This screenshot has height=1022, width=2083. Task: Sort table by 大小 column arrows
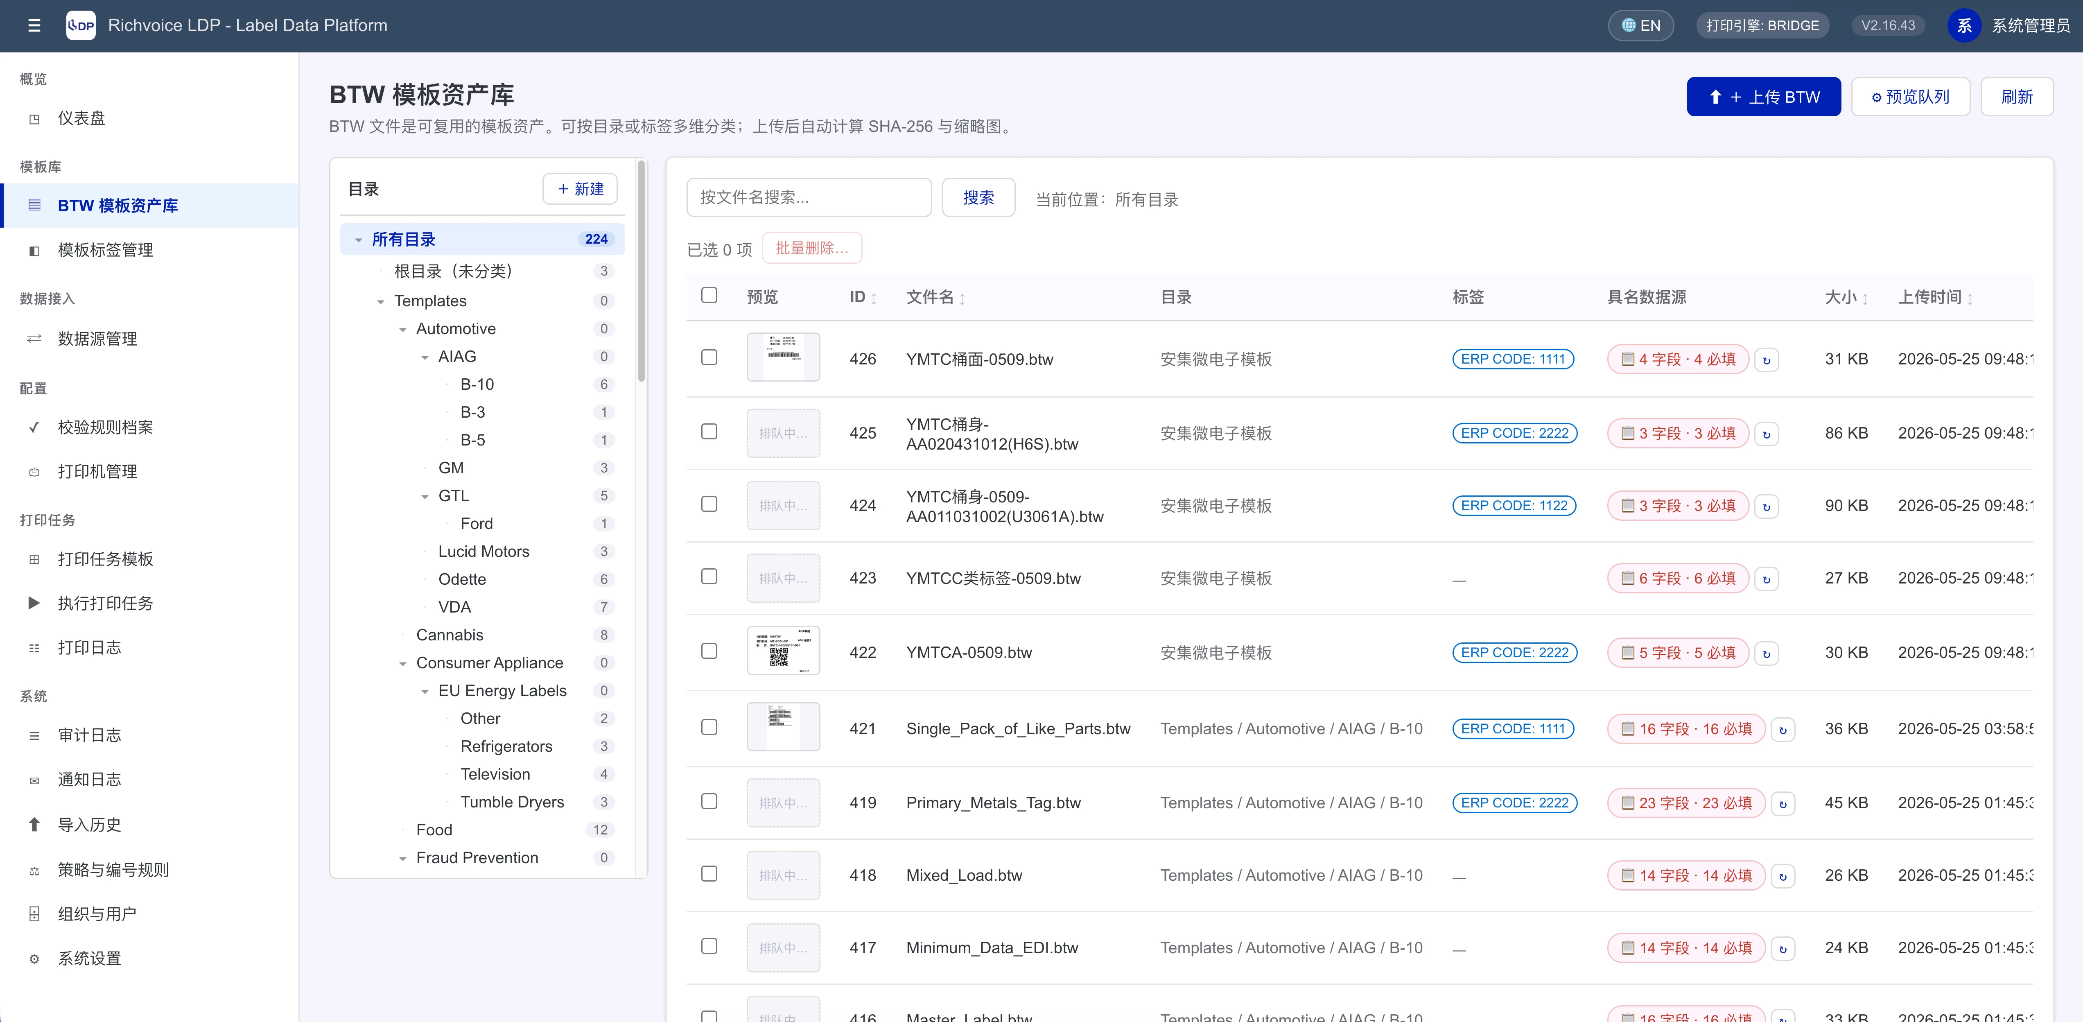pyautogui.click(x=1865, y=298)
